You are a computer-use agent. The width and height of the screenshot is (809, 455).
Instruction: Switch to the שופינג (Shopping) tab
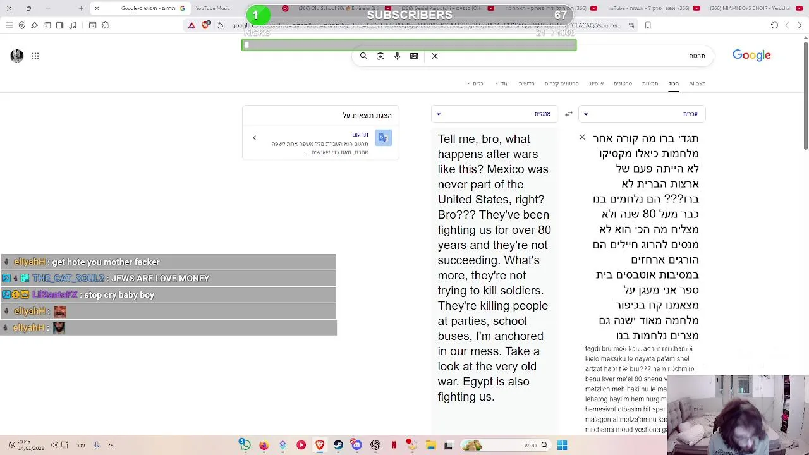tap(596, 83)
